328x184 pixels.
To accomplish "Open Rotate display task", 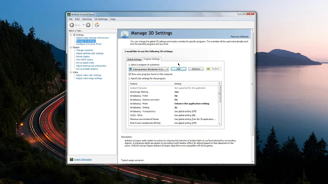I will tap(83, 56).
